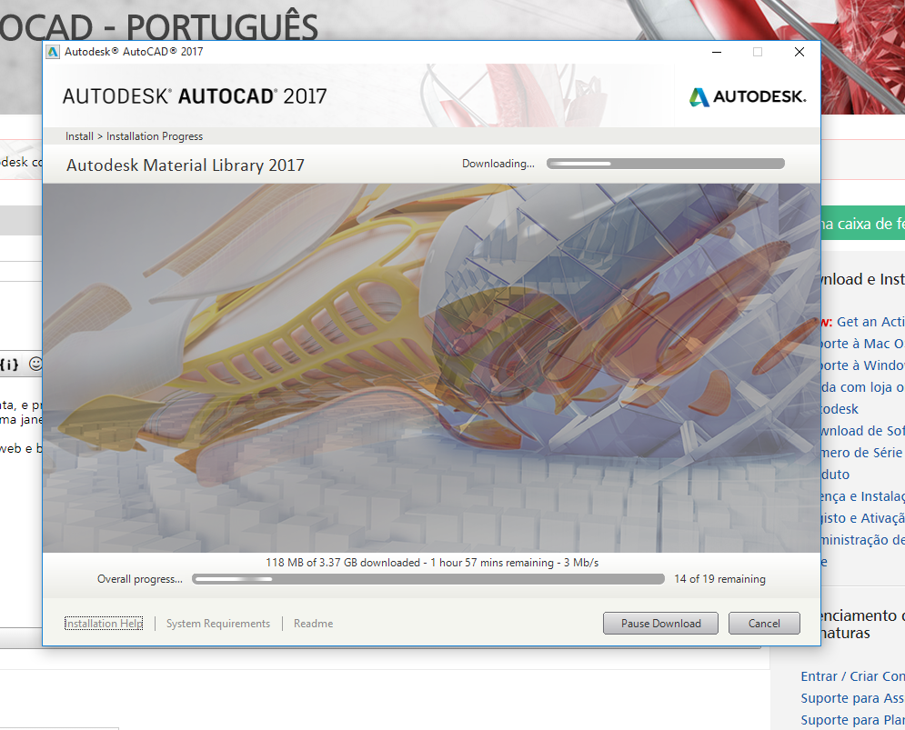Click the Downloading progress bar
This screenshot has height=730, width=905.
(665, 163)
